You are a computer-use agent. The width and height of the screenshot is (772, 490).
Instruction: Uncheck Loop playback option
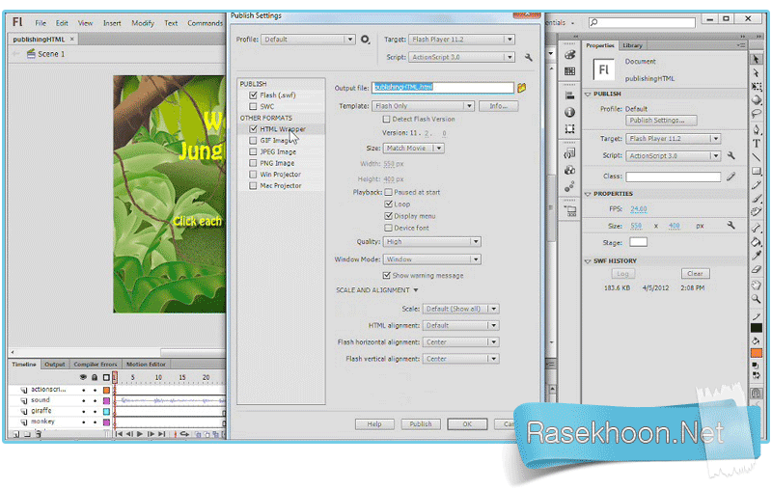[x=389, y=204]
